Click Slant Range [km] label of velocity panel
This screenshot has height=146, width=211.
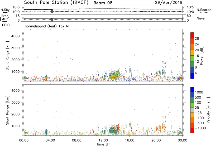pos(7,110)
